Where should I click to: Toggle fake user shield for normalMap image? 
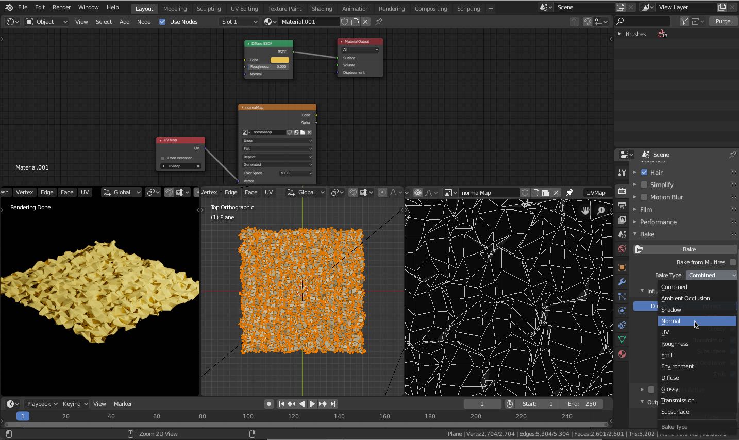[x=525, y=193]
